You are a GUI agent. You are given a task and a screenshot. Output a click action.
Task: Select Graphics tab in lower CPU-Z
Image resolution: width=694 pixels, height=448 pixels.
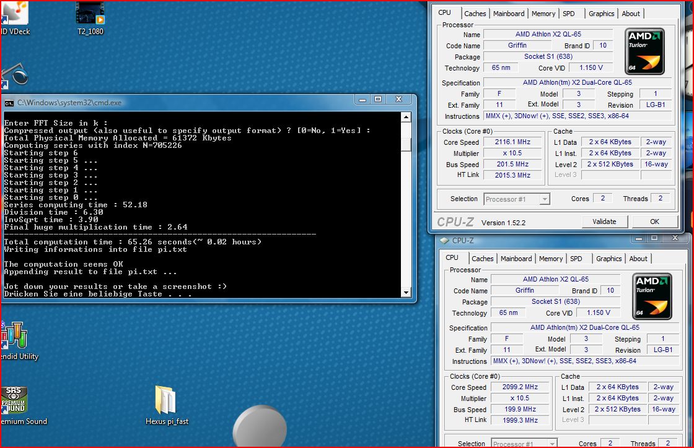pyautogui.click(x=608, y=259)
